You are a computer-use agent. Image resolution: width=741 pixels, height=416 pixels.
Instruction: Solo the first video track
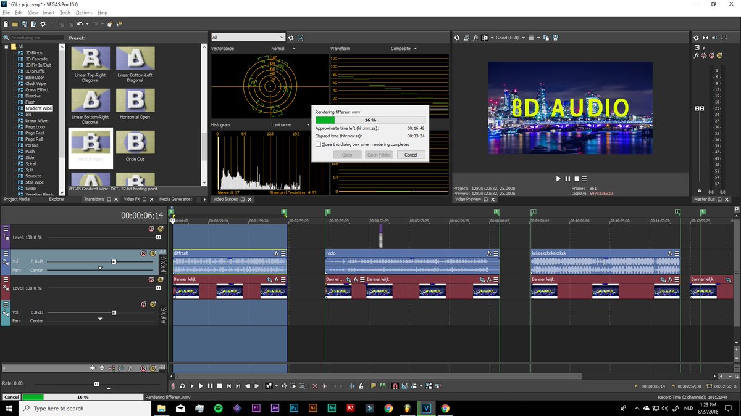160,229
